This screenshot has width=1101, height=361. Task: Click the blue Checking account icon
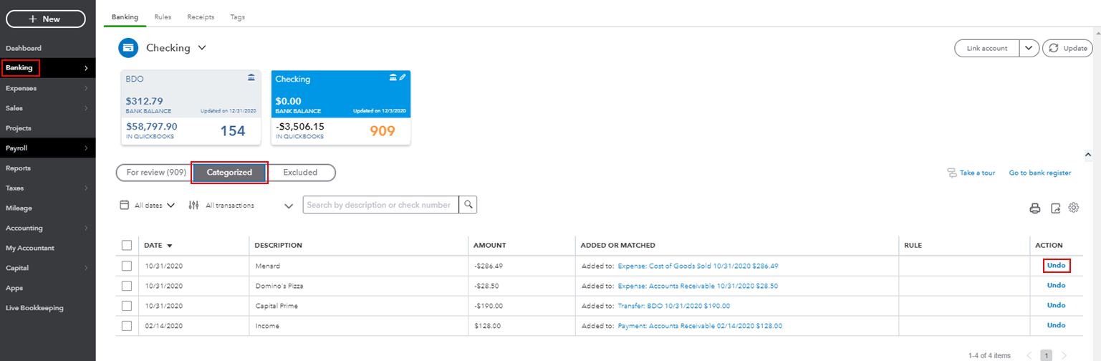[x=129, y=48]
